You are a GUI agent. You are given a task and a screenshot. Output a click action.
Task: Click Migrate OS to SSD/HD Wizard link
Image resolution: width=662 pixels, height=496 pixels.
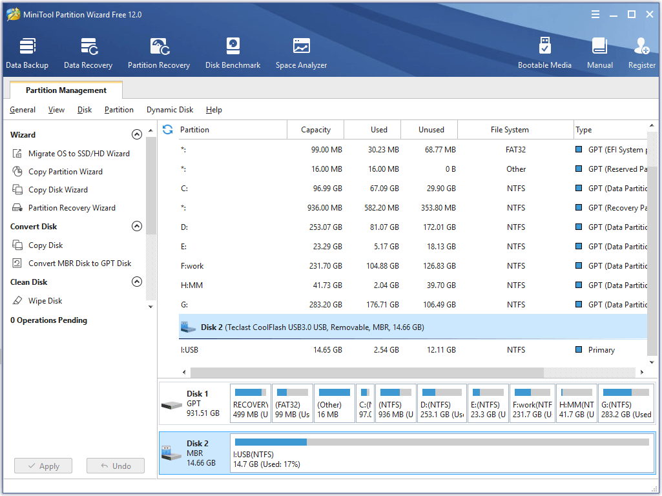[x=79, y=154]
